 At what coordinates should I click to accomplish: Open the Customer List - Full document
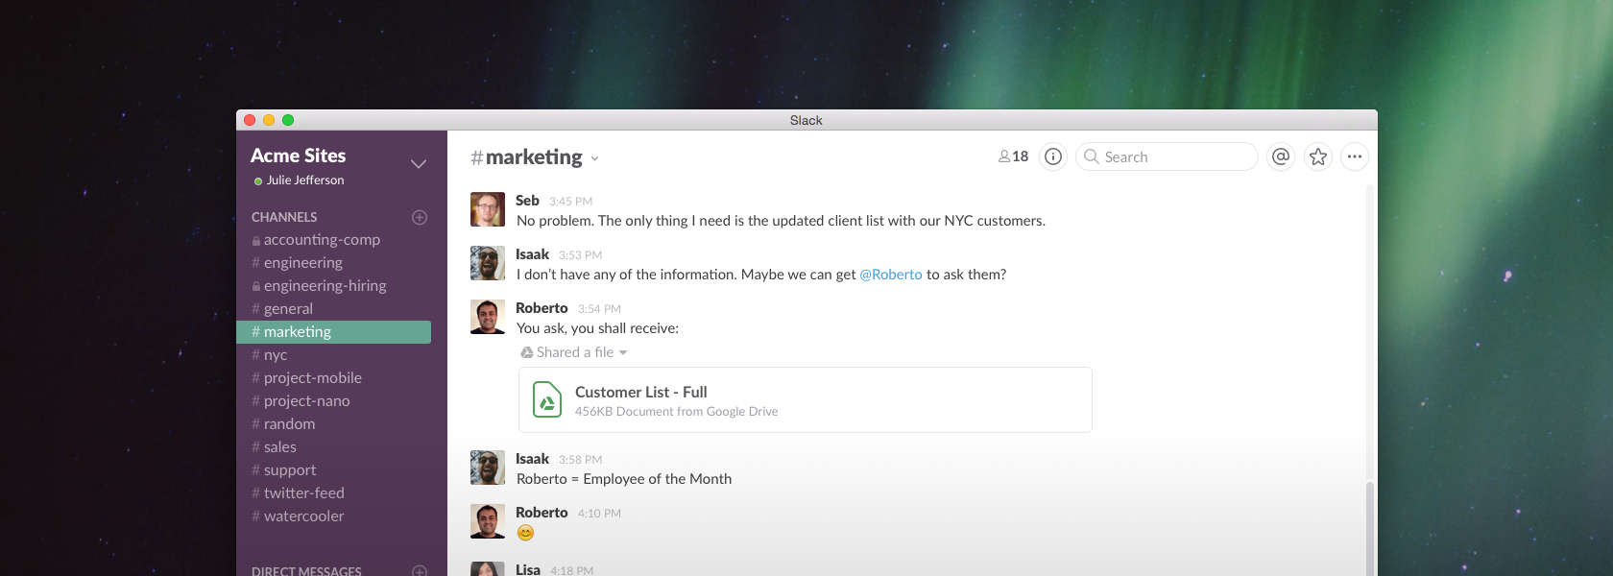(640, 392)
